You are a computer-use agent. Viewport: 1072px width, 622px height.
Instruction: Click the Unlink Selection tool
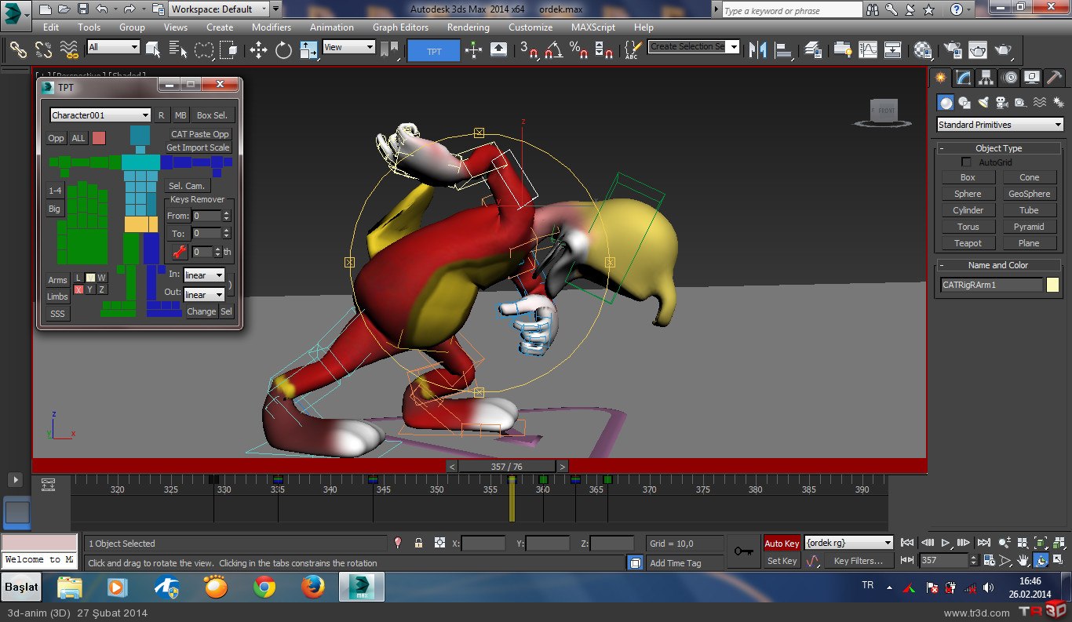pyautogui.click(x=43, y=49)
